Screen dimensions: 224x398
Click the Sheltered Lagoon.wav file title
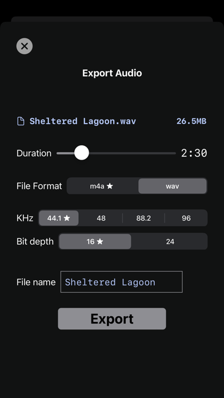83,121
